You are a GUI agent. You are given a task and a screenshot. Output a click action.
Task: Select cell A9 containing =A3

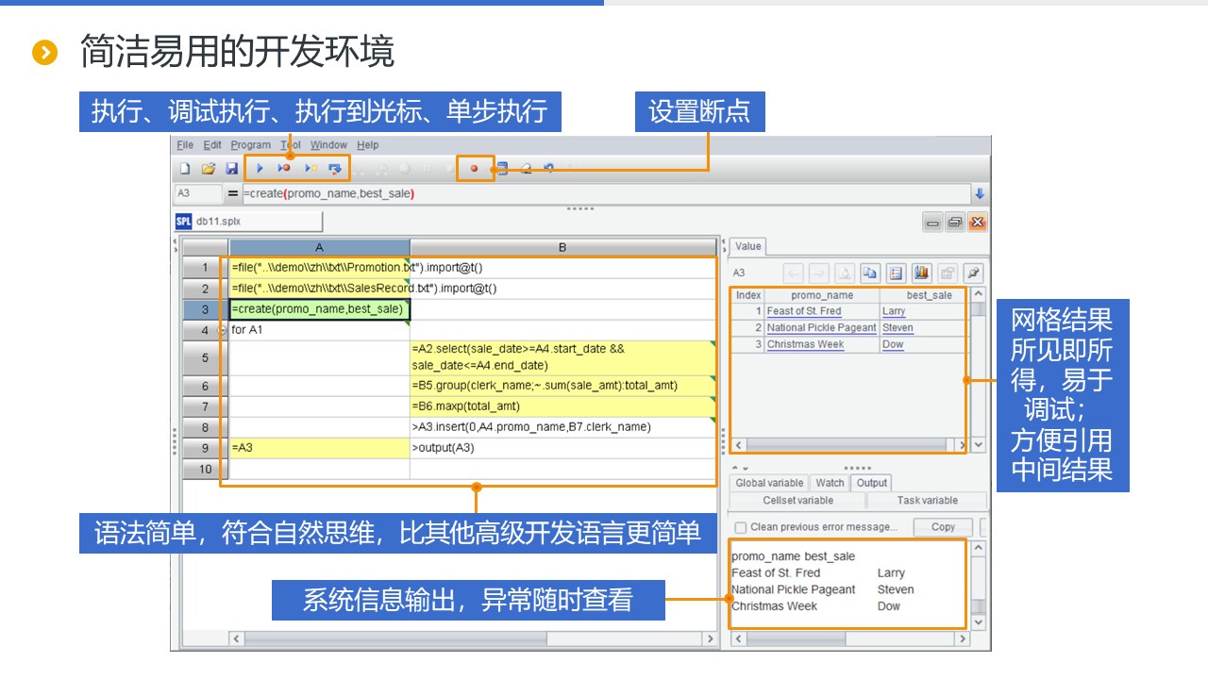click(x=319, y=448)
